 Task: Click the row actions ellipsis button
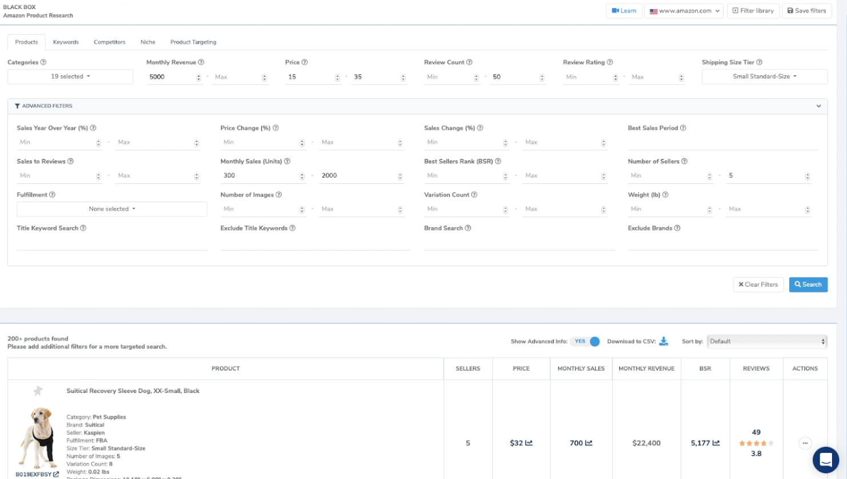(805, 443)
